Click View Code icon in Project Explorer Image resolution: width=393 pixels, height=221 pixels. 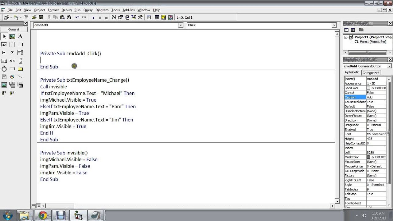pyautogui.click(x=346, y=30)
